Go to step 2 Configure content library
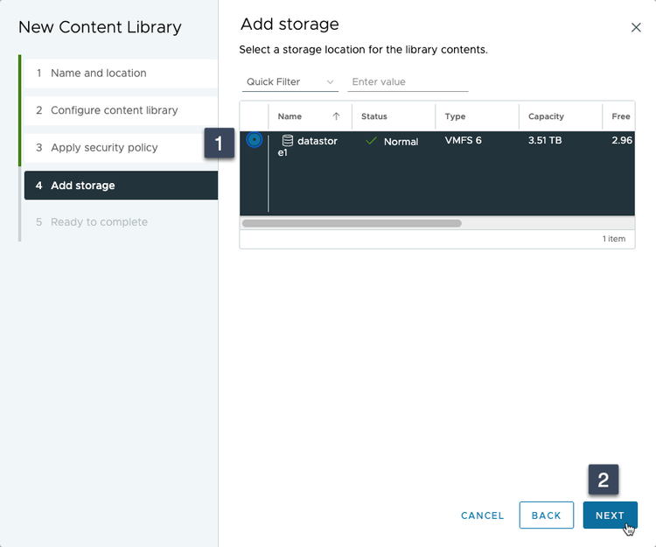Screen dimensions: 656x547 point(118,110)
